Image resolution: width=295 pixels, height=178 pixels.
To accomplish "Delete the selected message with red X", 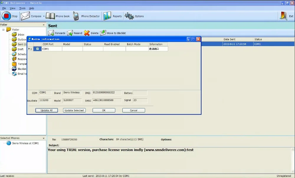I will 87,33.
